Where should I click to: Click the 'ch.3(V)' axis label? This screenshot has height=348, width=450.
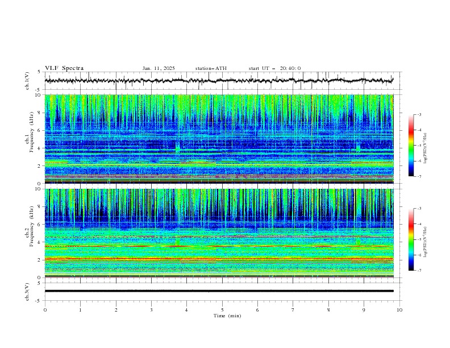click(27, 292)
